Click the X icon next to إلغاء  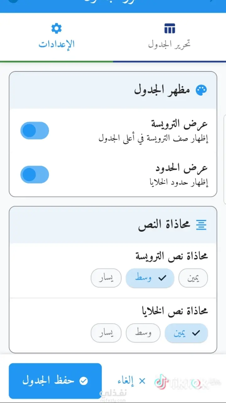(142, 381)
